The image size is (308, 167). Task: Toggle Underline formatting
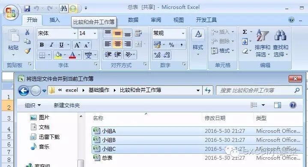click(62, 45)
